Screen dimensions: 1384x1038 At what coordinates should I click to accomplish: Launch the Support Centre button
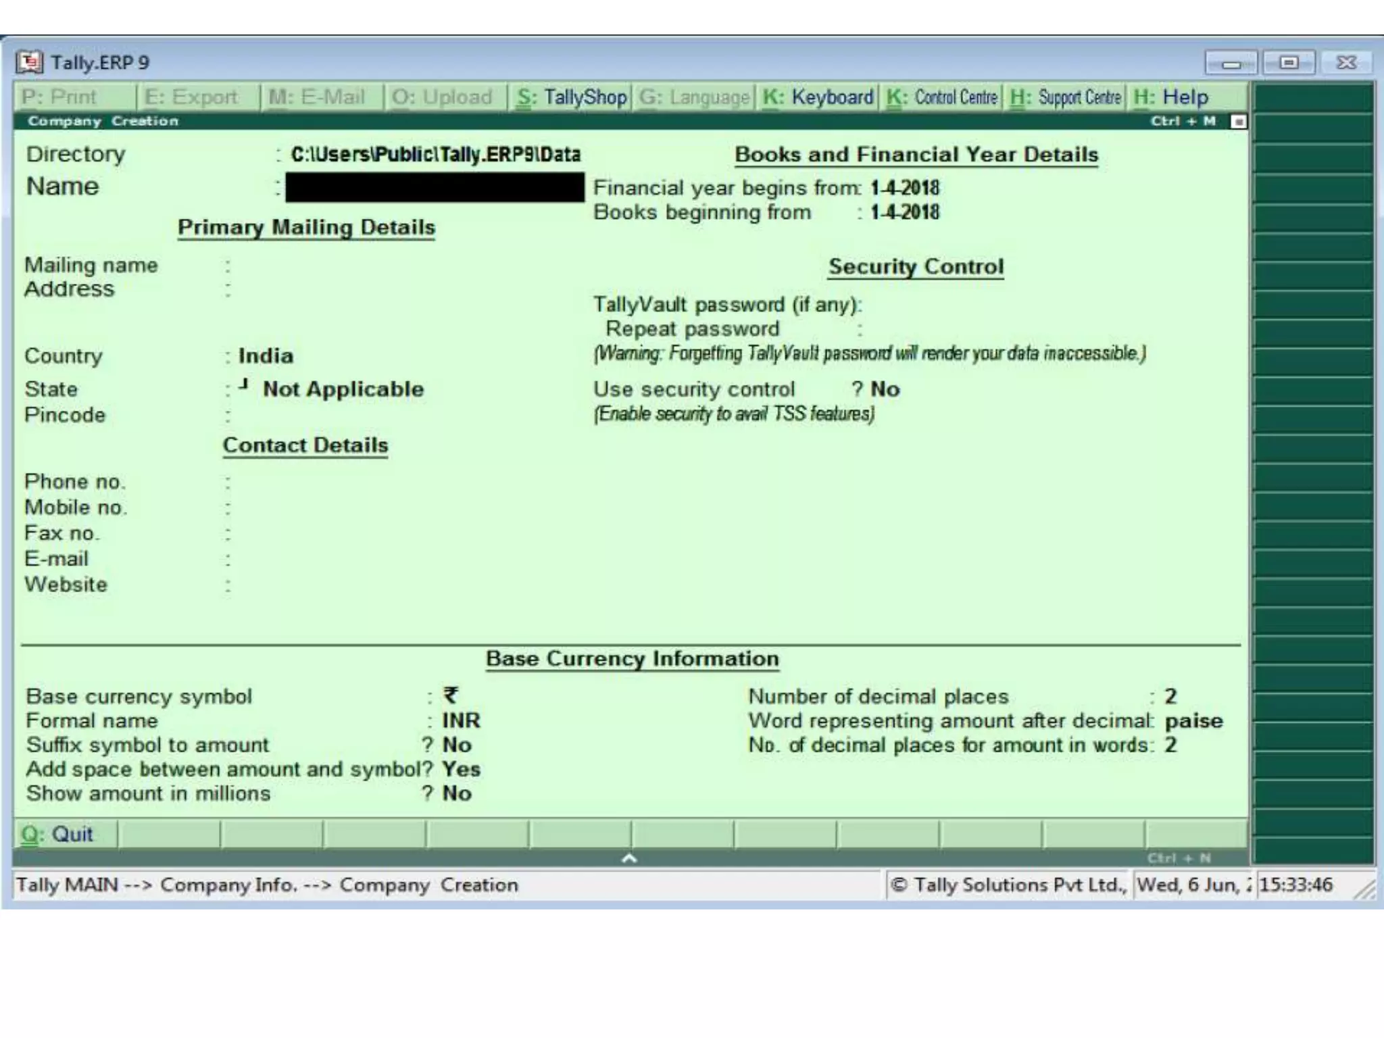click(x=1066, y=97)
